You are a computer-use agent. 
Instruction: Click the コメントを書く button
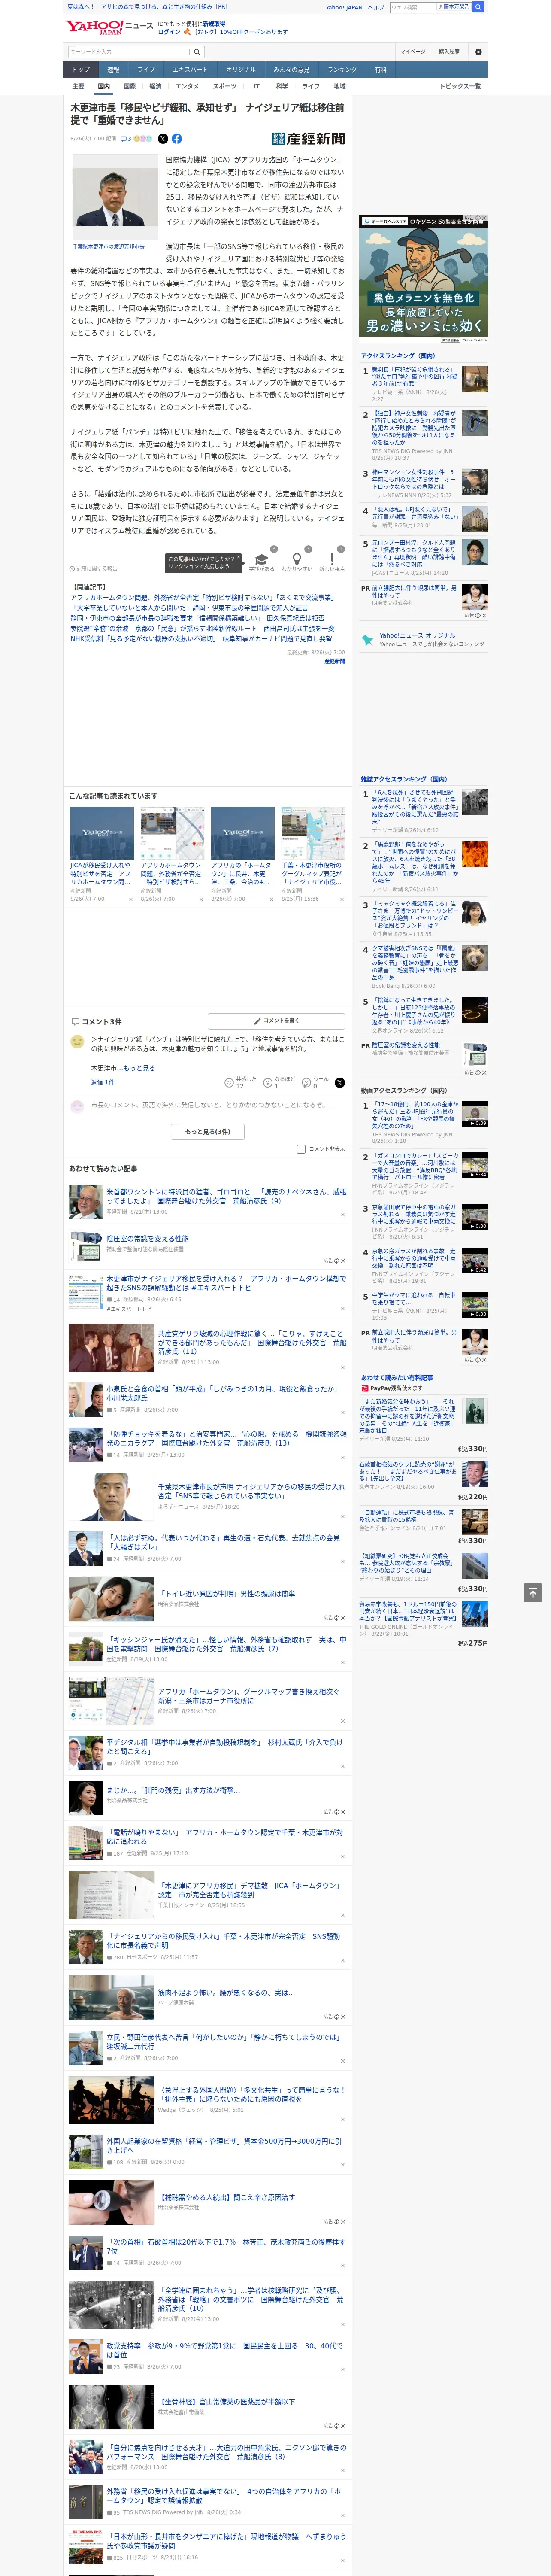tap(276, 1021)
